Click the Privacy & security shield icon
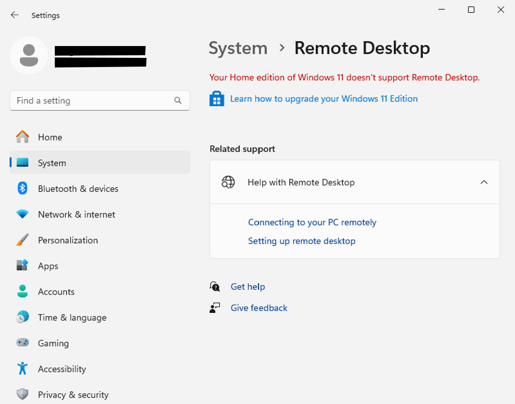515x404 pixels. pos(22,394)
